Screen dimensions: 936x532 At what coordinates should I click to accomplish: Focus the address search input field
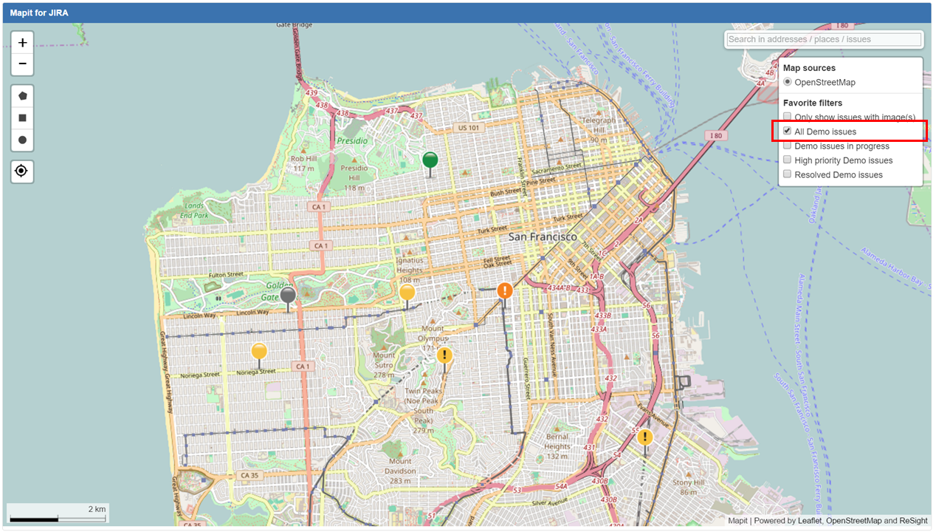823,39
